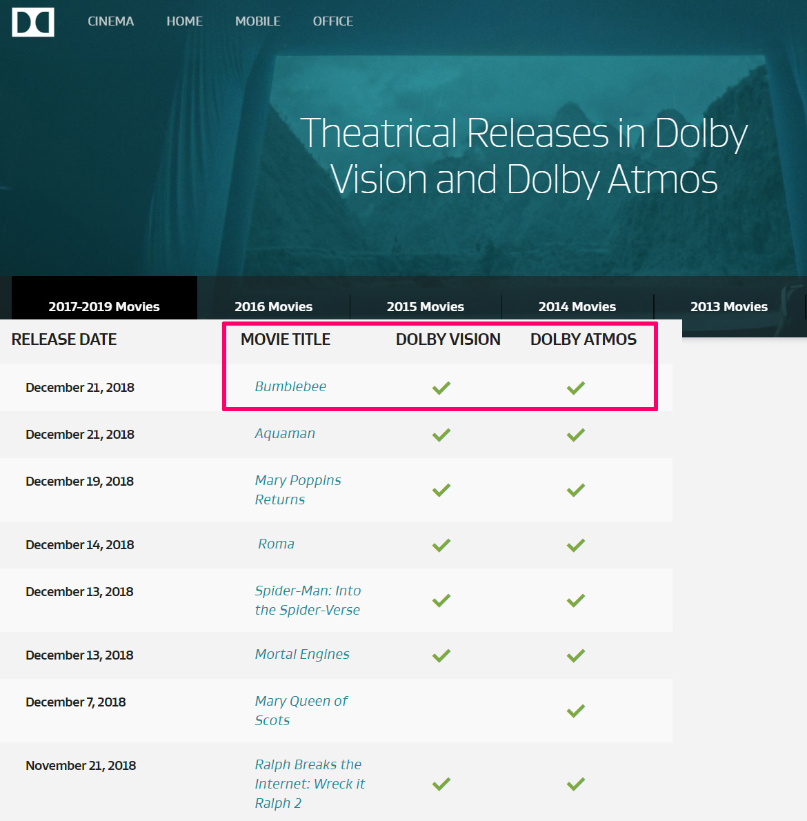Viewport: 807px width, 821px height.
Task: Click the December 19, 2018 date
Action: coord(79,481)
